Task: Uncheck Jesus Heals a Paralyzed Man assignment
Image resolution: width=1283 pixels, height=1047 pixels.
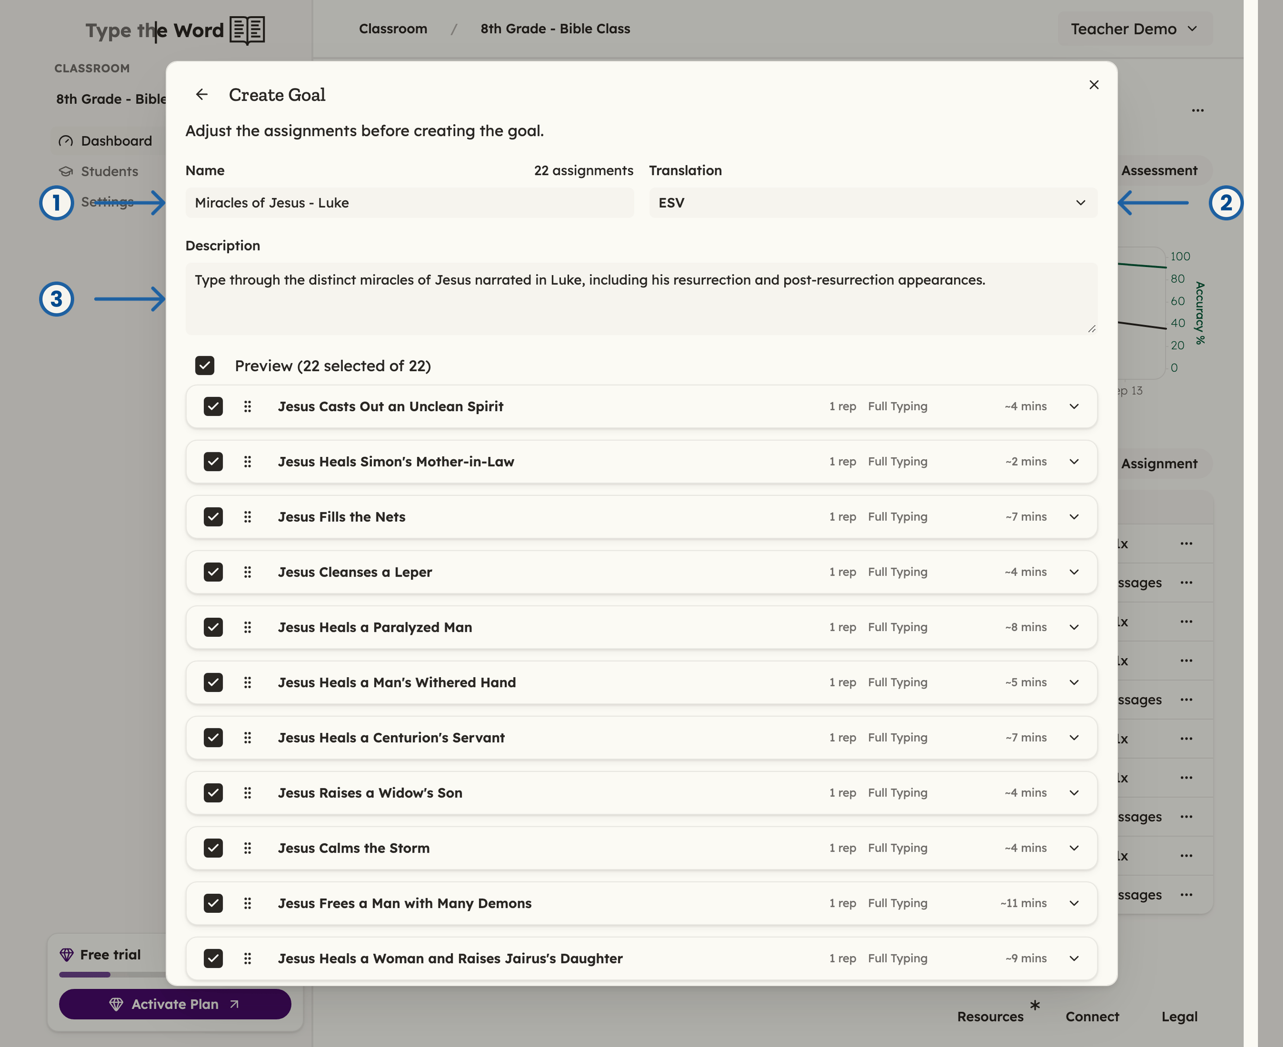Action: click(x=213, y=627)
